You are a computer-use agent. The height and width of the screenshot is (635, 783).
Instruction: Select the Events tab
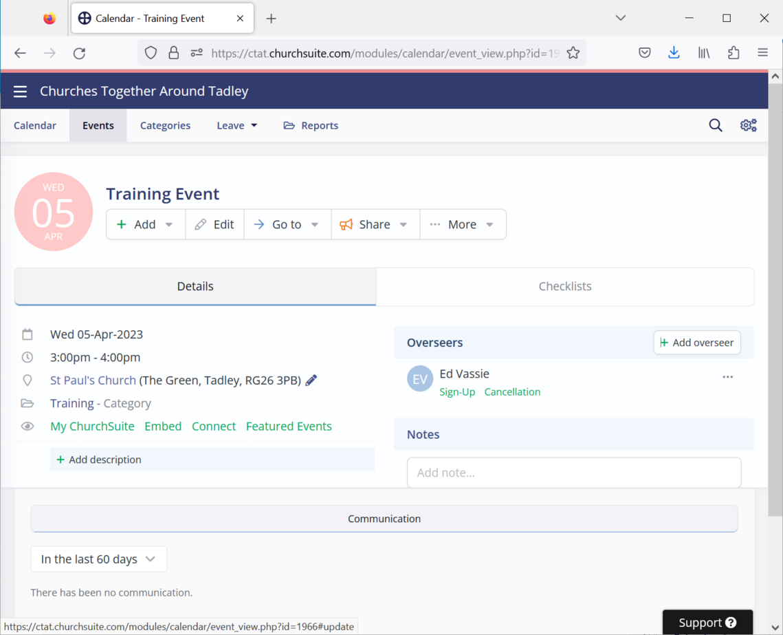click(x=98, y=125)
